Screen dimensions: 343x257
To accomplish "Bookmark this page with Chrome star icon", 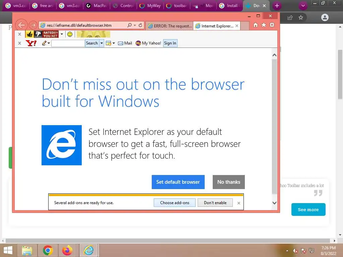I will (301, 17).
